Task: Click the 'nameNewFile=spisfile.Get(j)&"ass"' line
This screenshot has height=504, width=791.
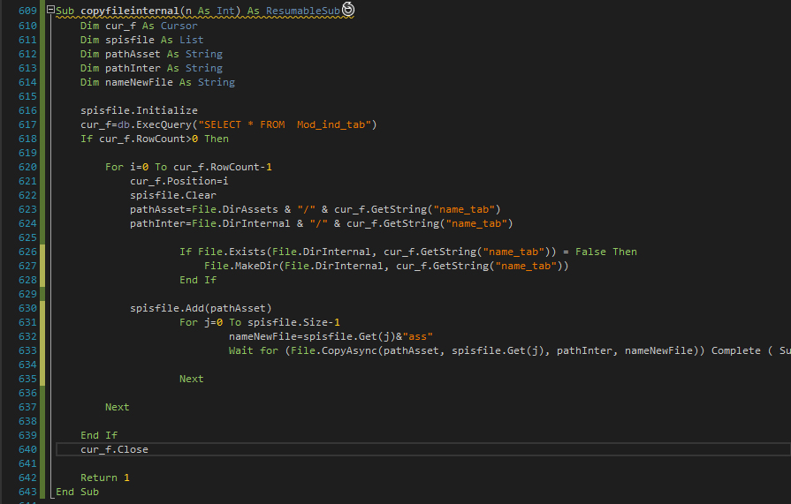Action: (x=331, y=336)
